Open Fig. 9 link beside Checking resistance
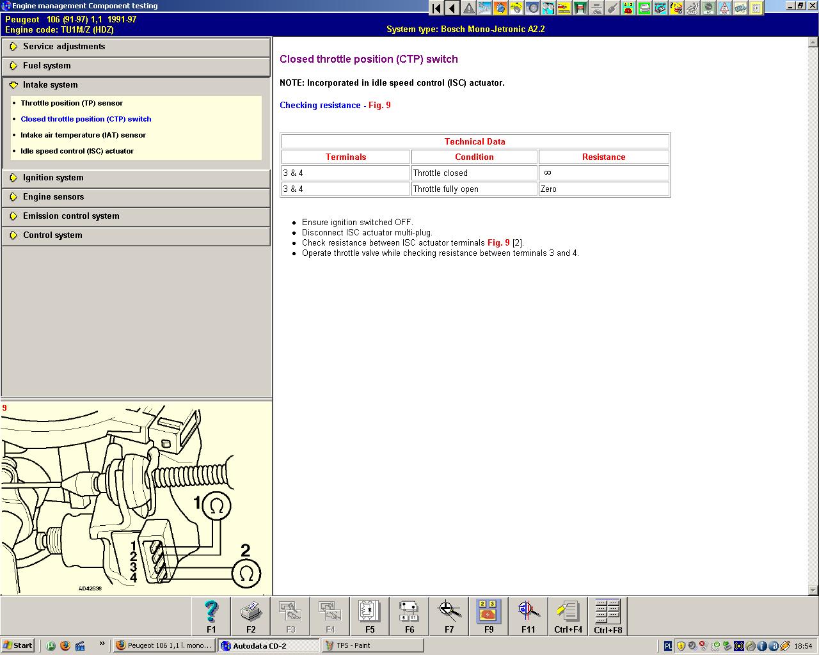The width and height of the screenshot is (819, 655). pos(379,106)
